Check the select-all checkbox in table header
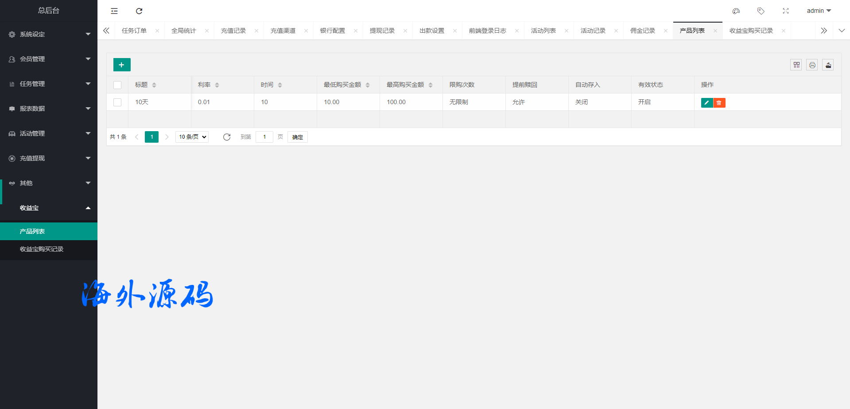 (x=117, y=85)
